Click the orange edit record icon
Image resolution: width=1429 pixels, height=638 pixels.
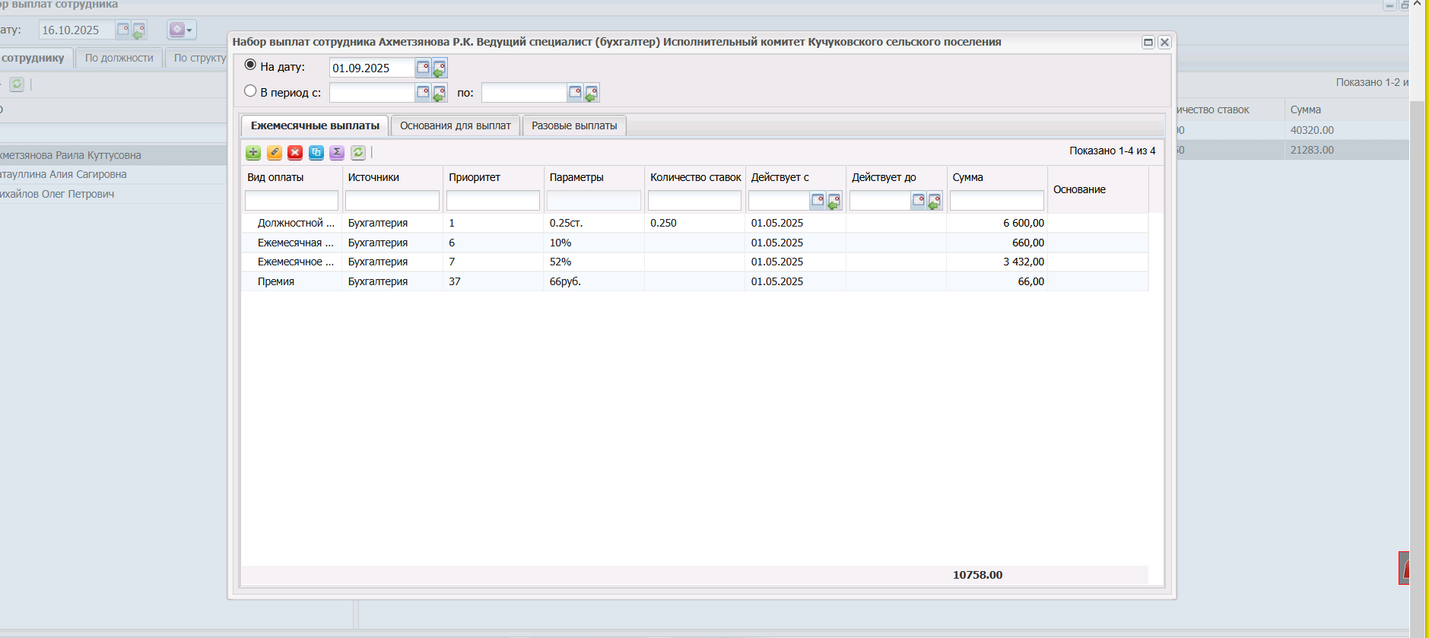(x=275, y=153)
